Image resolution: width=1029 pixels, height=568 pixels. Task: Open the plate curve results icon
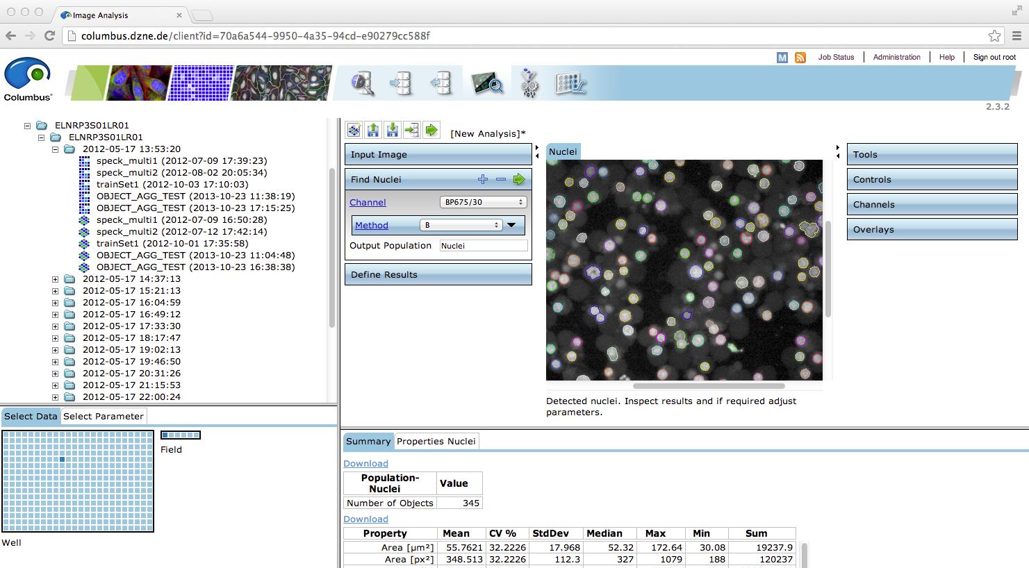571,83
